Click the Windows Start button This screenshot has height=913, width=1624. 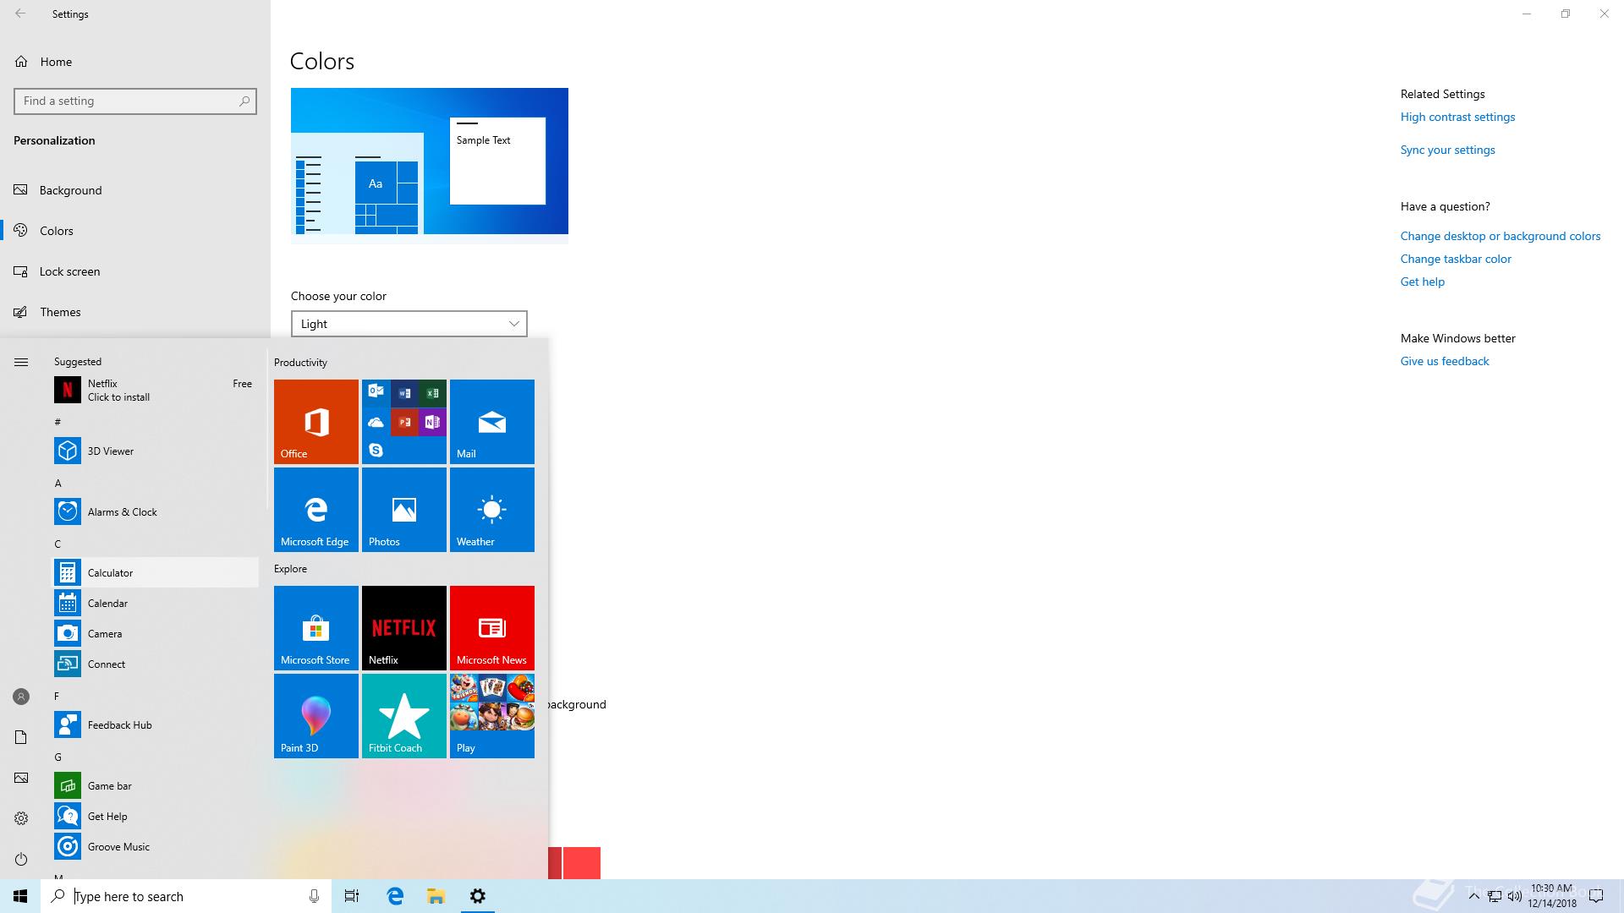click(x=20, y=896)
